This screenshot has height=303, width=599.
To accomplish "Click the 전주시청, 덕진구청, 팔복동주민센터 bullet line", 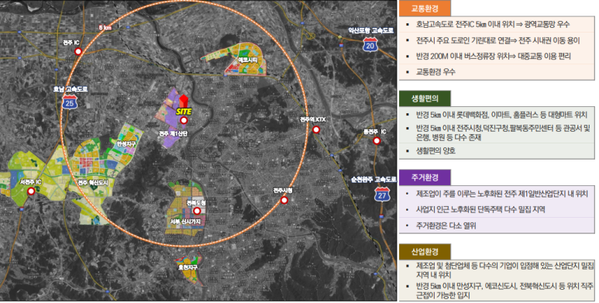I will [x=503, y=133].
